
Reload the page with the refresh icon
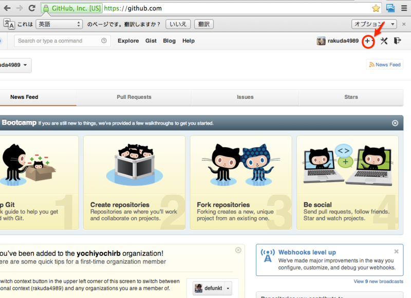(x=32, y=8)
